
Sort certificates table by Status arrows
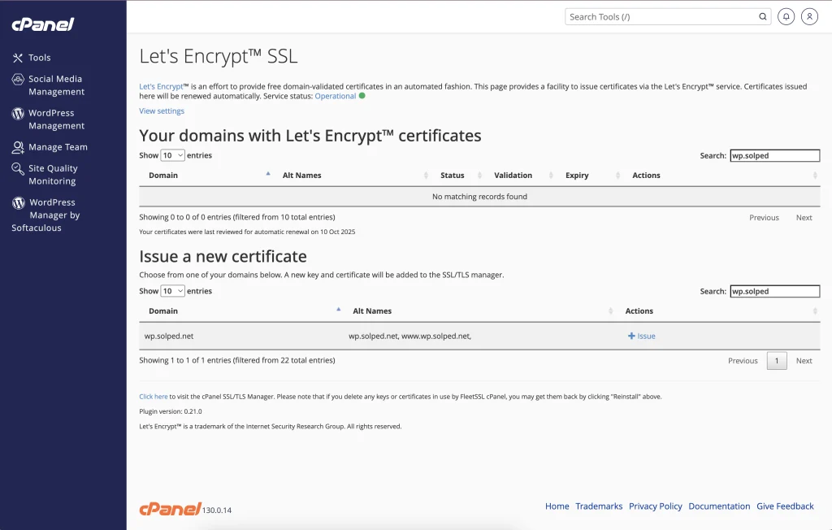click(x=479, y=176)
